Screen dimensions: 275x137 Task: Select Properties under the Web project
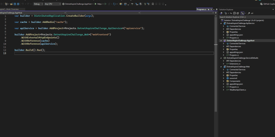[234, 75]
